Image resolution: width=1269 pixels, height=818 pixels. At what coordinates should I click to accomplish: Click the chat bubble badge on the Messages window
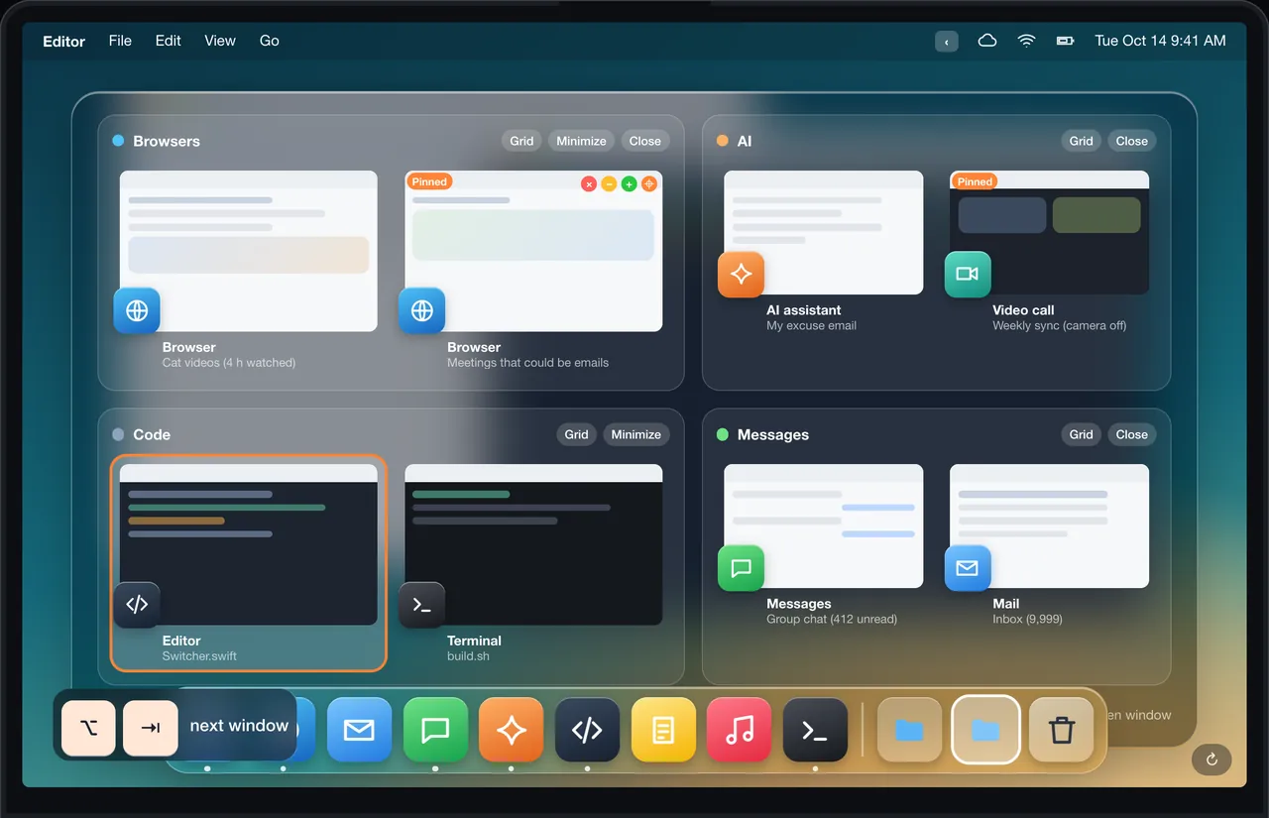click(x=741, y=568)
